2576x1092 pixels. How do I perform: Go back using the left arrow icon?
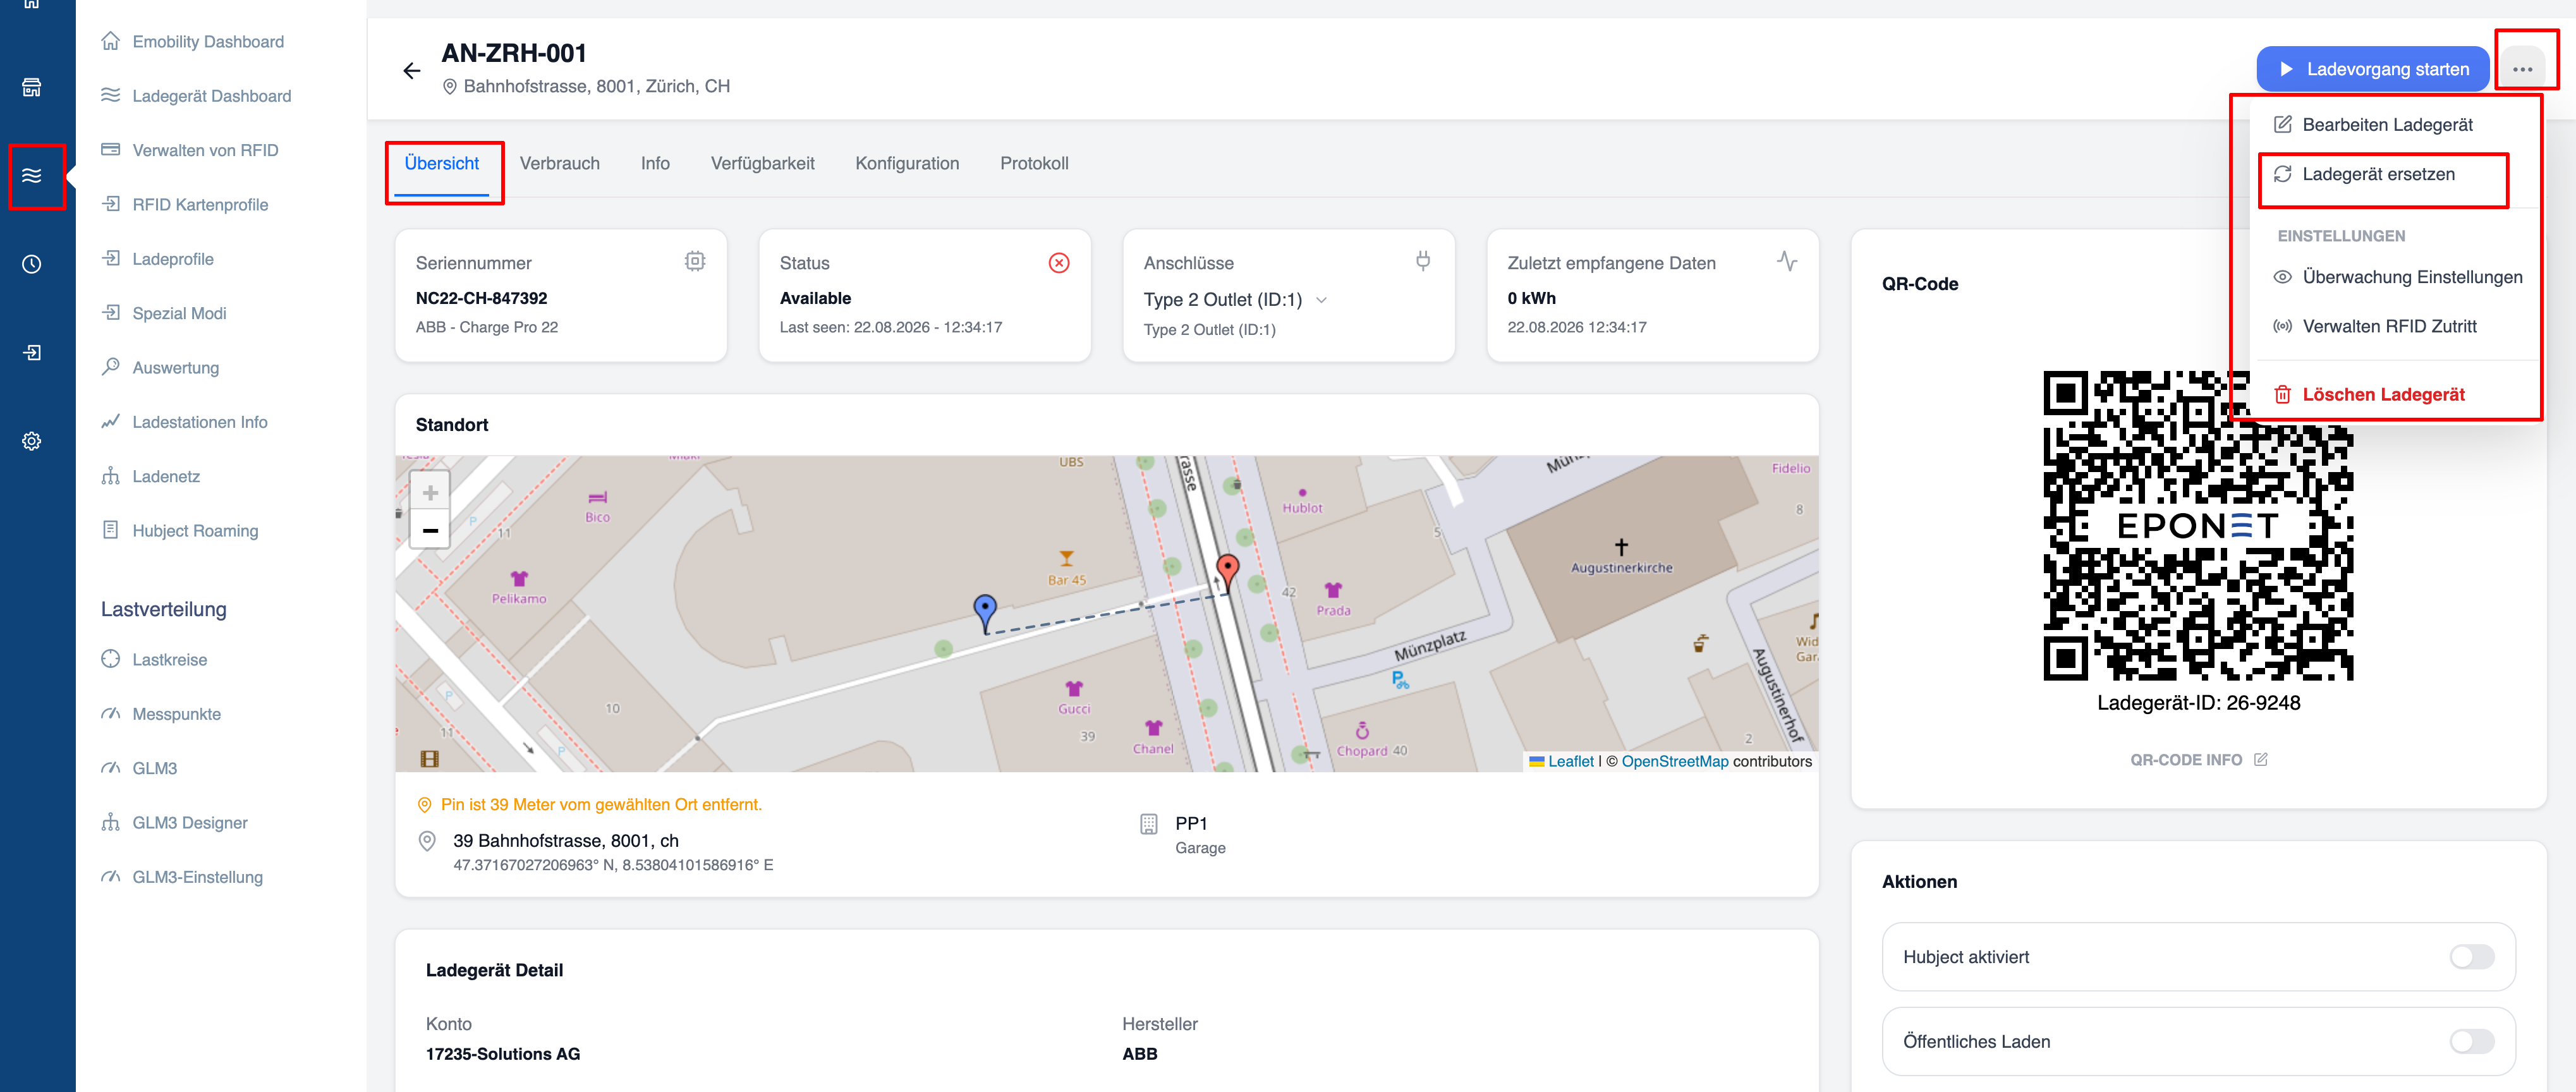(411, 70)
